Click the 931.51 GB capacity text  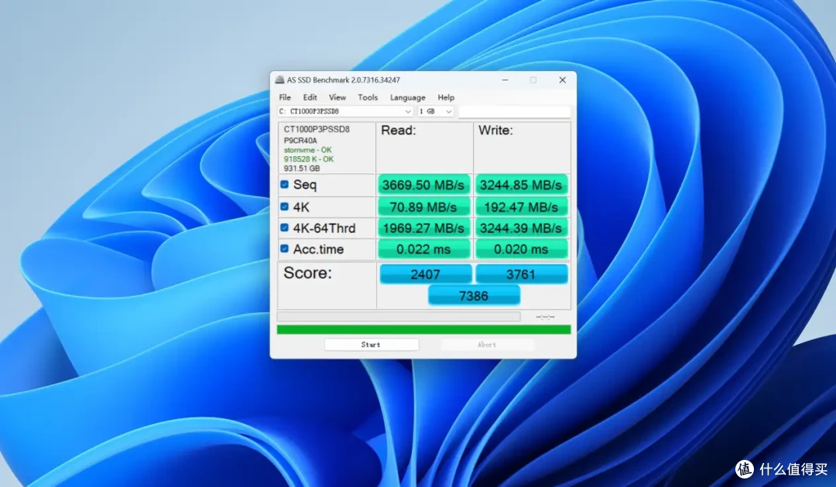coord(302,169)
